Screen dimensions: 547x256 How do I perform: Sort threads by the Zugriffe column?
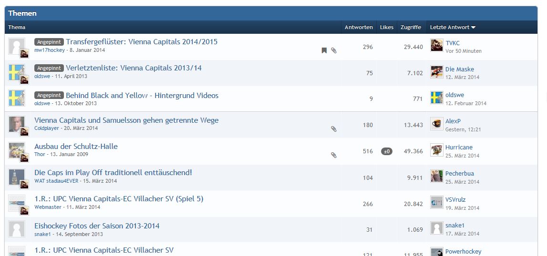pos(411,28)
